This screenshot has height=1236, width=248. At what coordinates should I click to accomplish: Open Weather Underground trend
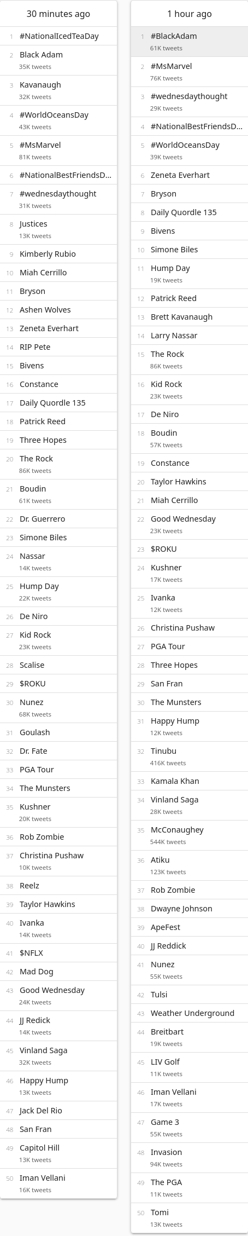190,1013
